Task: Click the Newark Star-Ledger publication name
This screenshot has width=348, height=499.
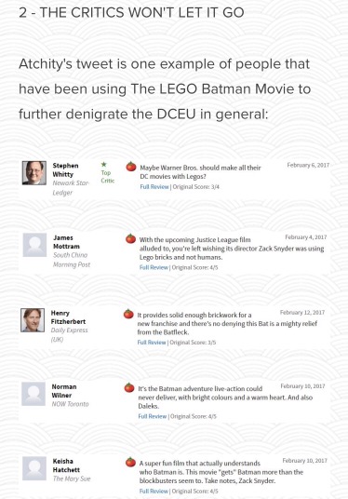Action: tap(71, 188)
